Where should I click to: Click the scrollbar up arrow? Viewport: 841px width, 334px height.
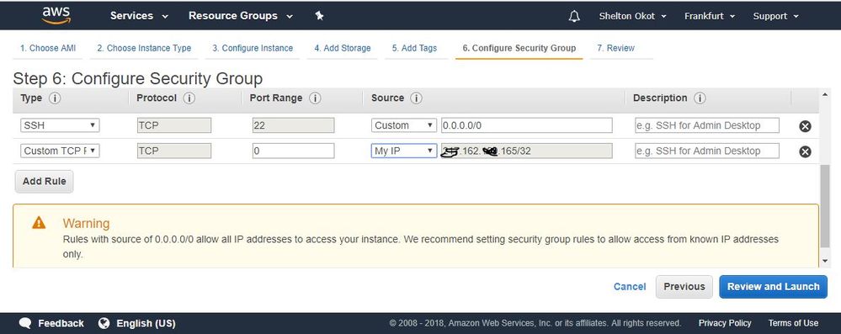824,95
